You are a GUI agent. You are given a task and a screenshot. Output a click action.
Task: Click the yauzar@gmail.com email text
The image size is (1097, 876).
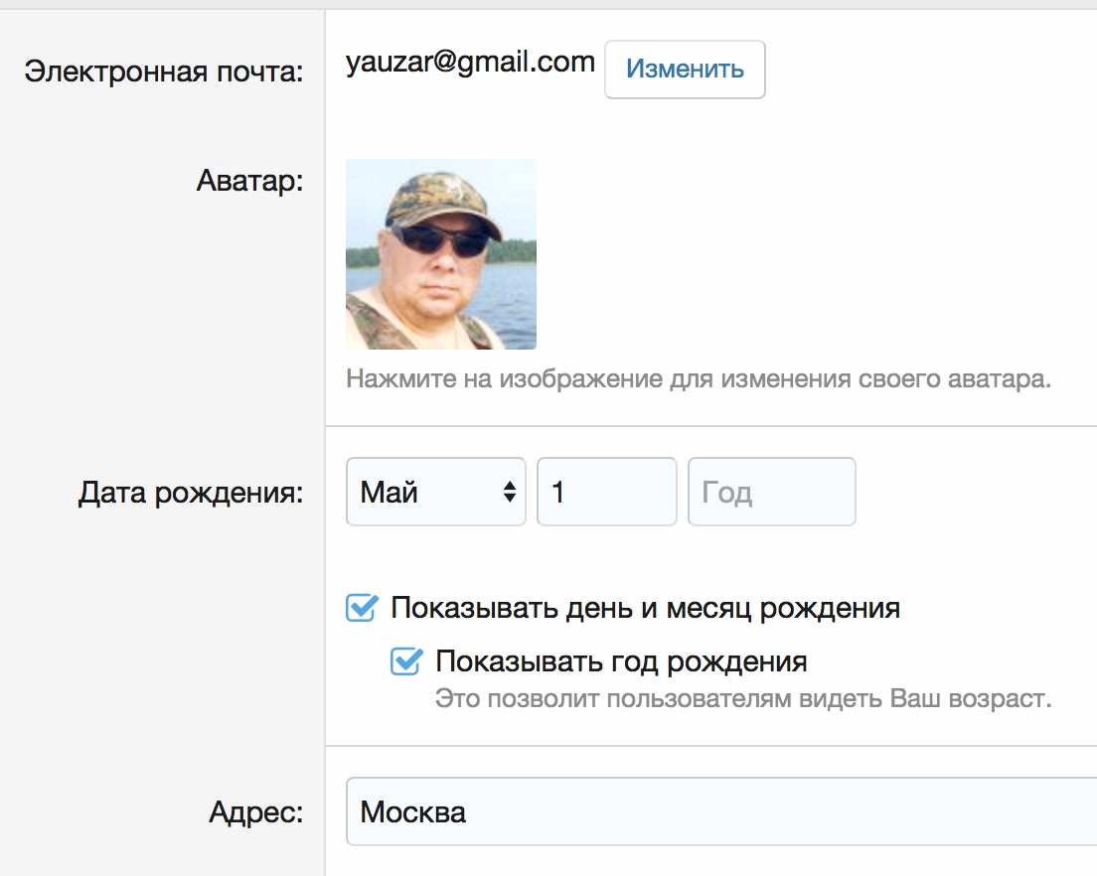pos(470,63)
